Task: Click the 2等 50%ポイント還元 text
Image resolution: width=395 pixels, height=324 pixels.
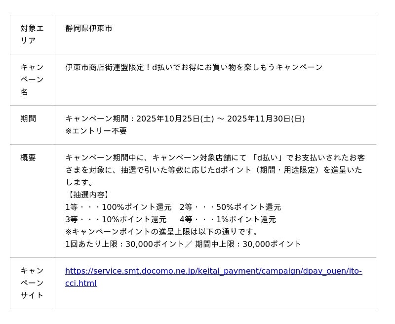Action: (x=230, y=207)
